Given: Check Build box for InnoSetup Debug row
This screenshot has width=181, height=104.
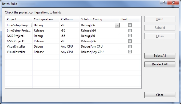Looking at the screenshot, I should (130, 25).
